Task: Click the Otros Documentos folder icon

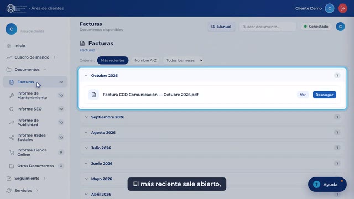Action: click(12, 166)
